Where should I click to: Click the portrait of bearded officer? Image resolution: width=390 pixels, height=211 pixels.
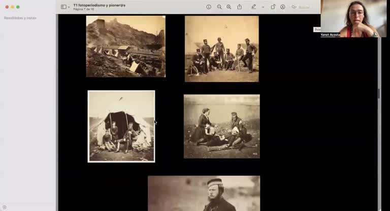click(204, 193)
